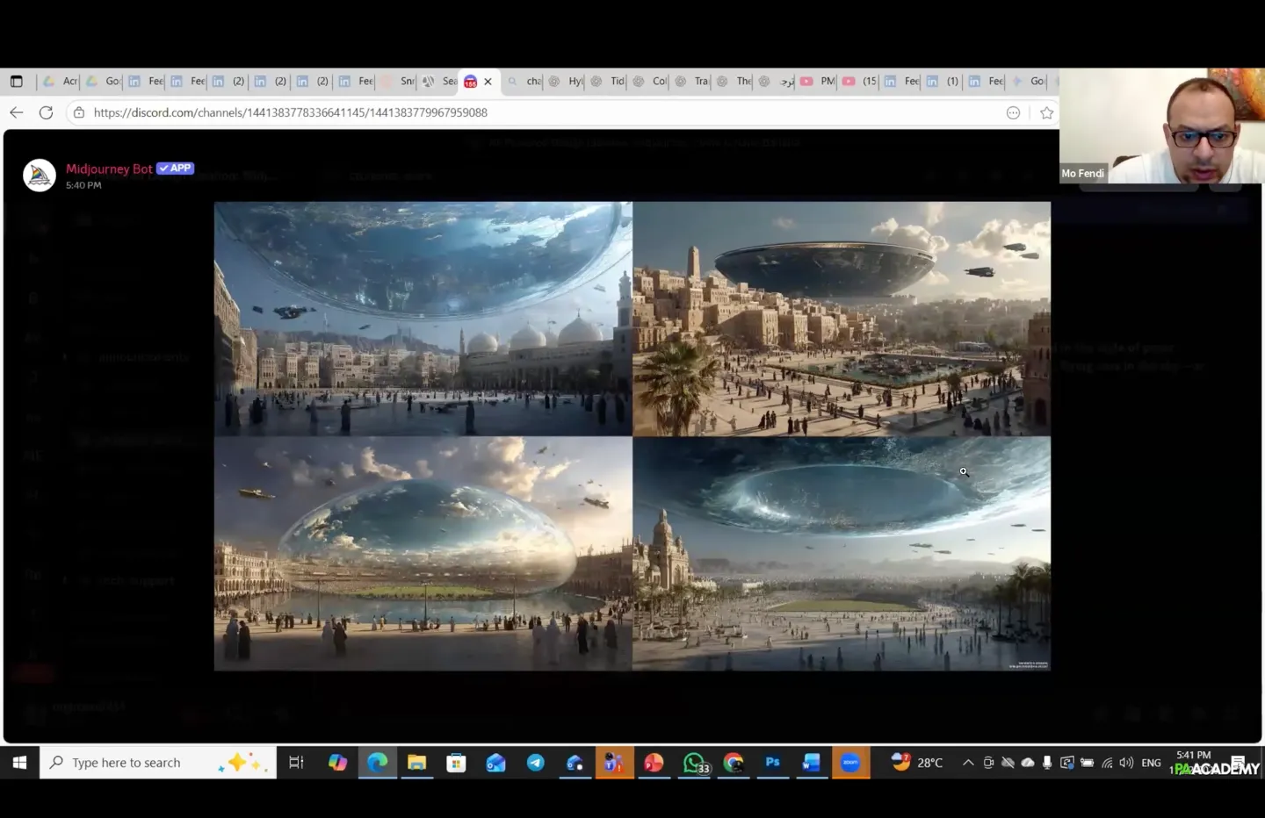The image size is (1265, 818).
Task: Bookmark this page with the star icon
Action: tap(1046, 112)
